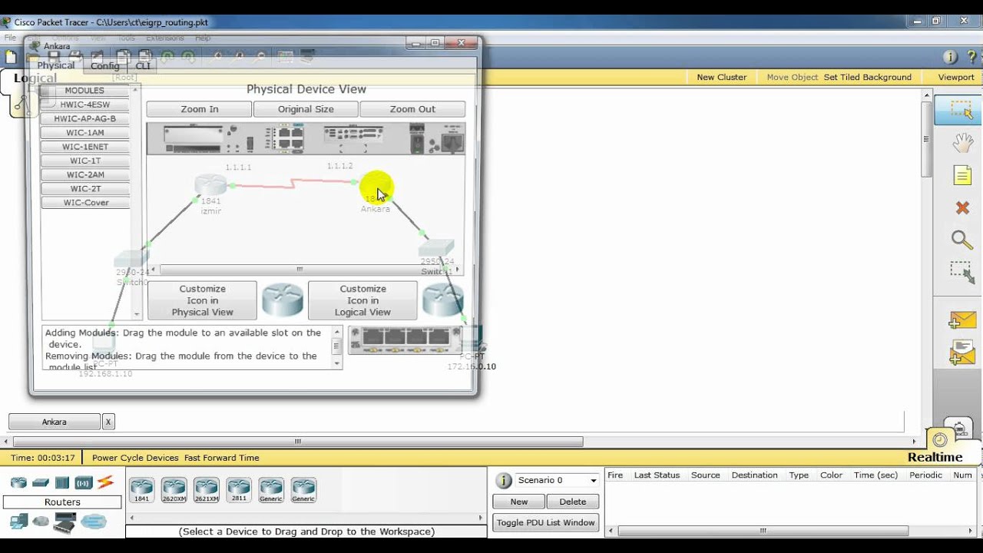Select the Connections lightning bolt icon
The image size is (983, 553).
[x=105, y=482]
